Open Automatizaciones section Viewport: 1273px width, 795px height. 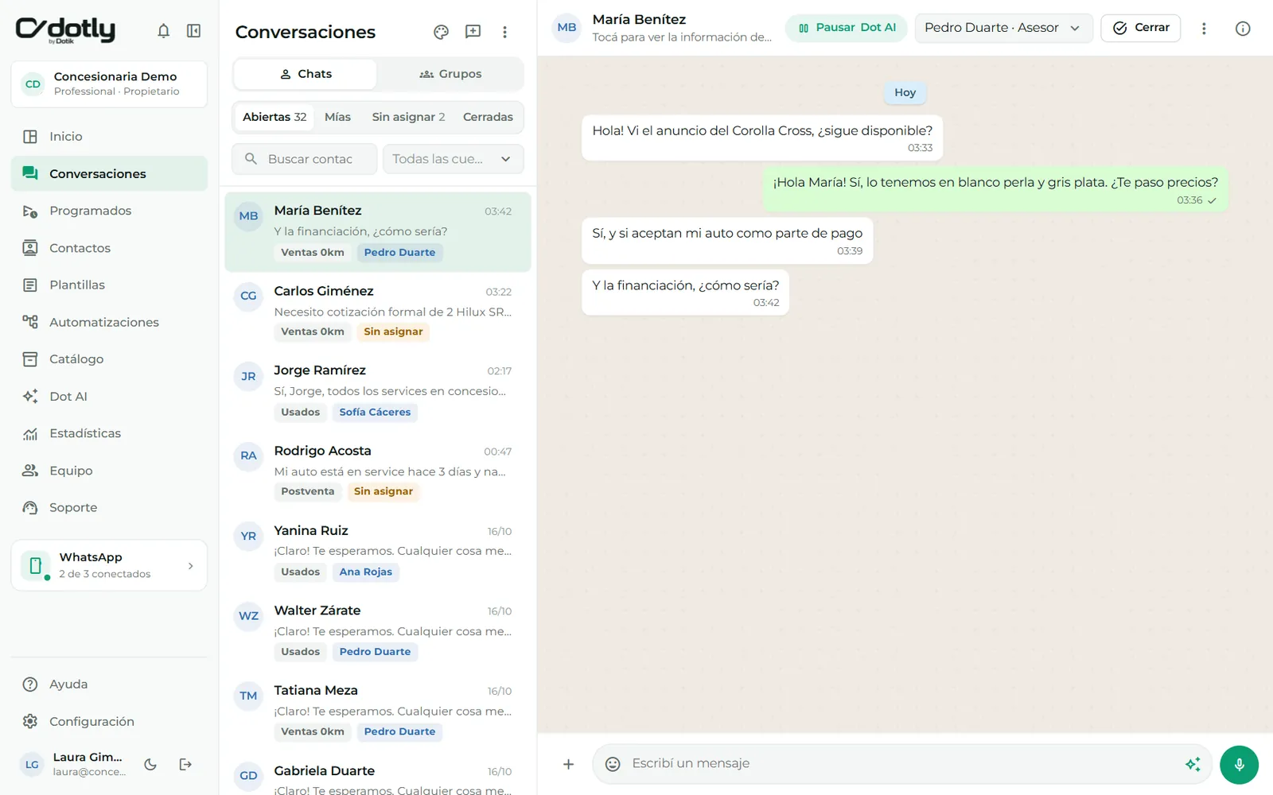tap(109, 322)
